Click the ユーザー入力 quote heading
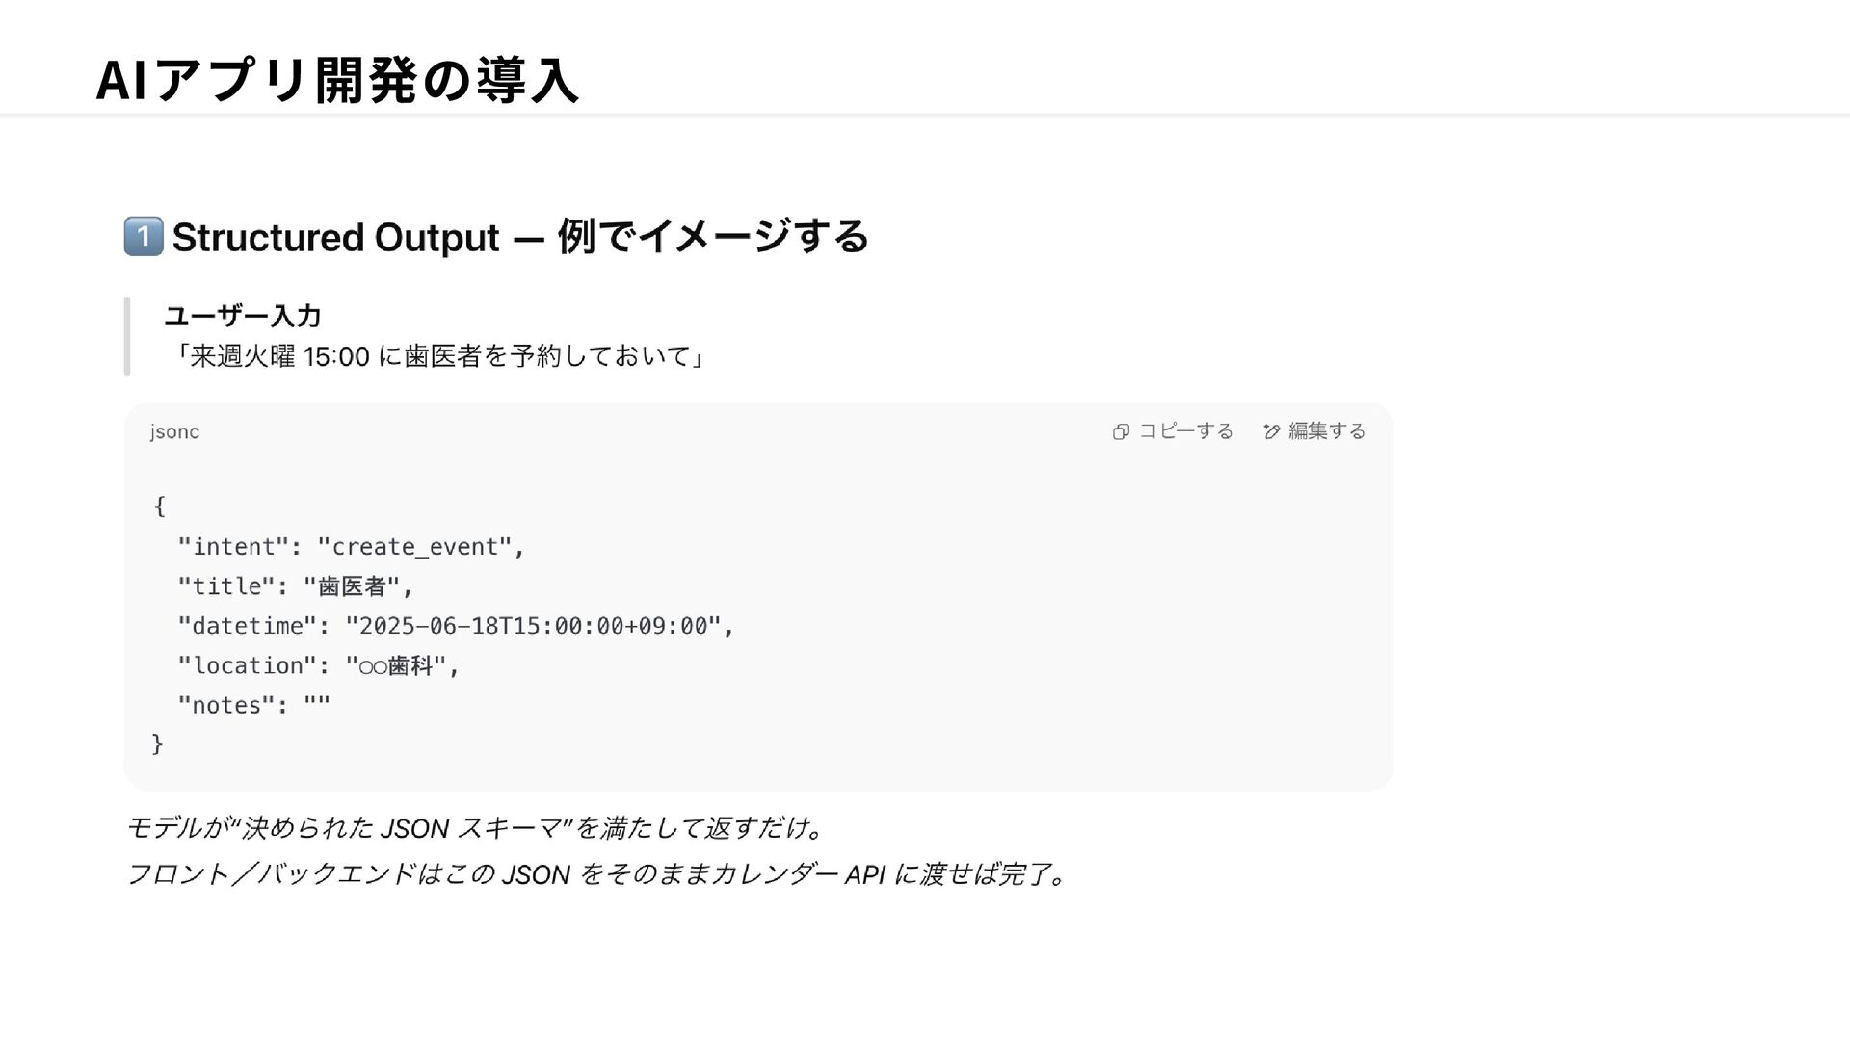 tap(243, 316)
